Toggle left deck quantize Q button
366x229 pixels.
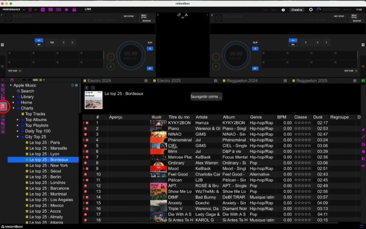click(x=150, y=49)
